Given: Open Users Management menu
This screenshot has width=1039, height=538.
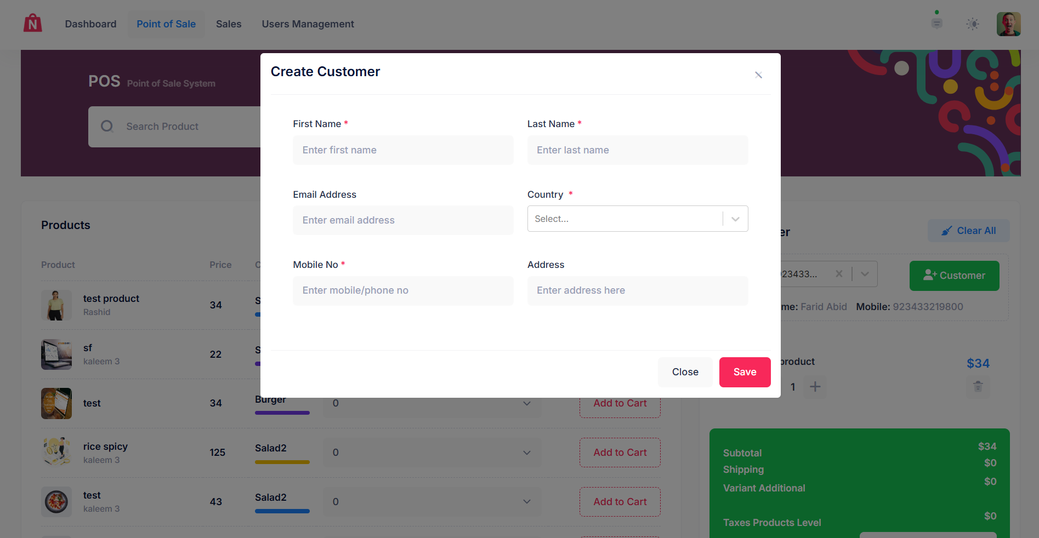Looking at the screenshot, I should coord(308,24).
